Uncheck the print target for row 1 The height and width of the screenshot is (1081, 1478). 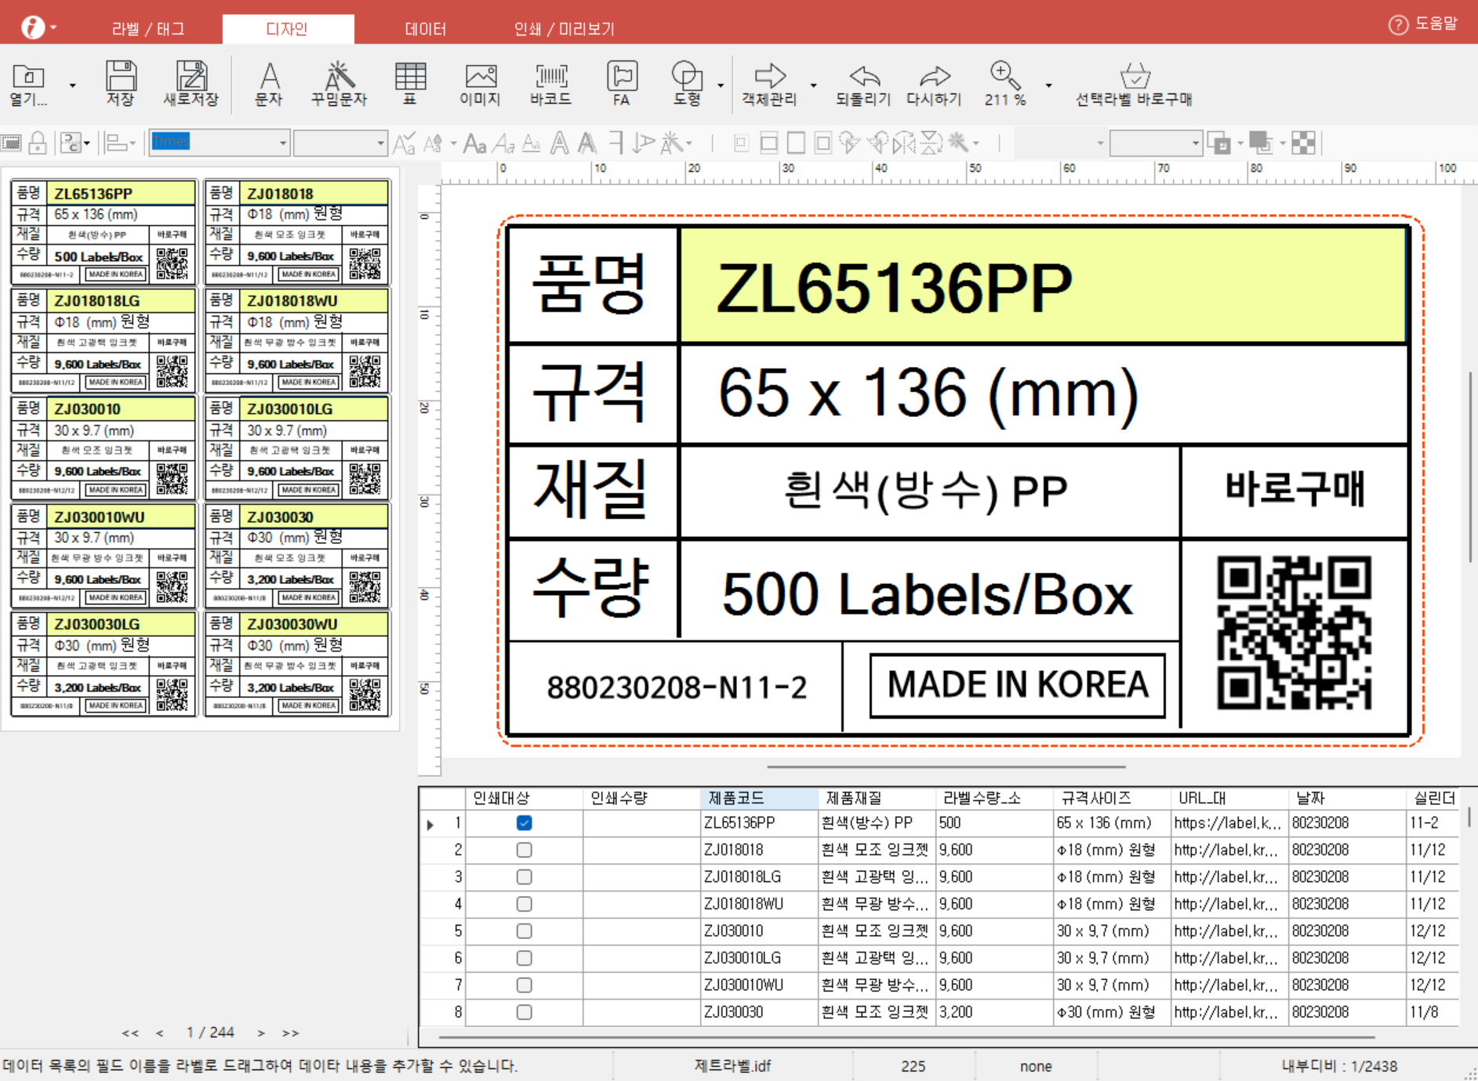pos(525,823)
